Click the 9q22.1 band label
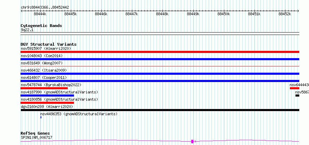 26,30
